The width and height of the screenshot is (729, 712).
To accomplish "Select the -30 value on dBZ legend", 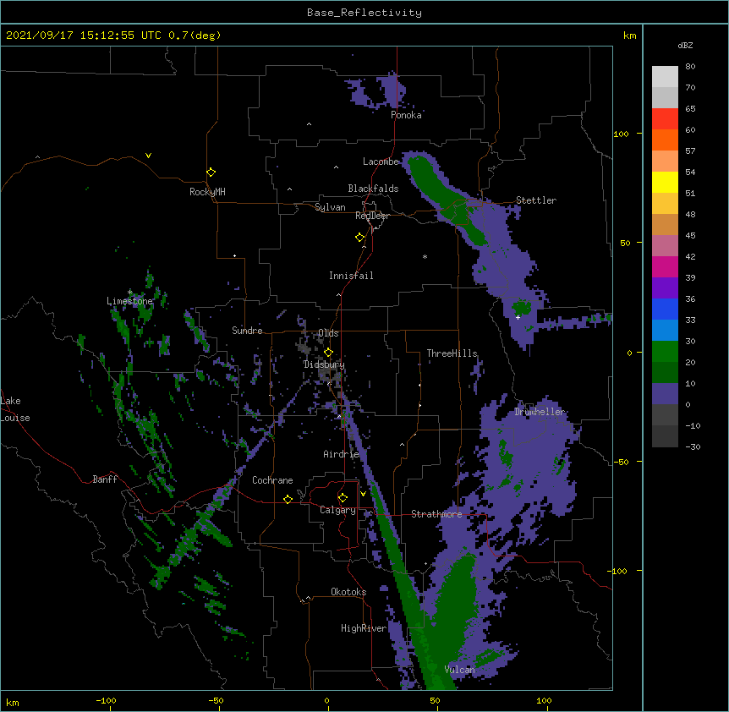I will [x=693, y=446].
